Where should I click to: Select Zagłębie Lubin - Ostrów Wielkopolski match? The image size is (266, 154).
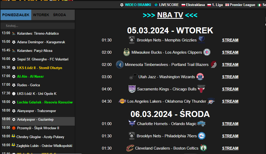click(x=44, y=146)
